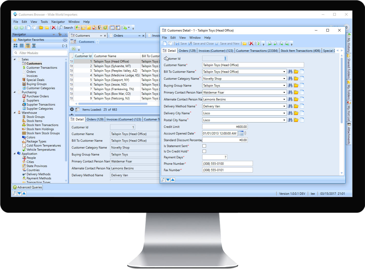This screenshot has width=365, height=269.
Task: Open Stock Item Transactions (406) tab
Action: tap(300, 51)
